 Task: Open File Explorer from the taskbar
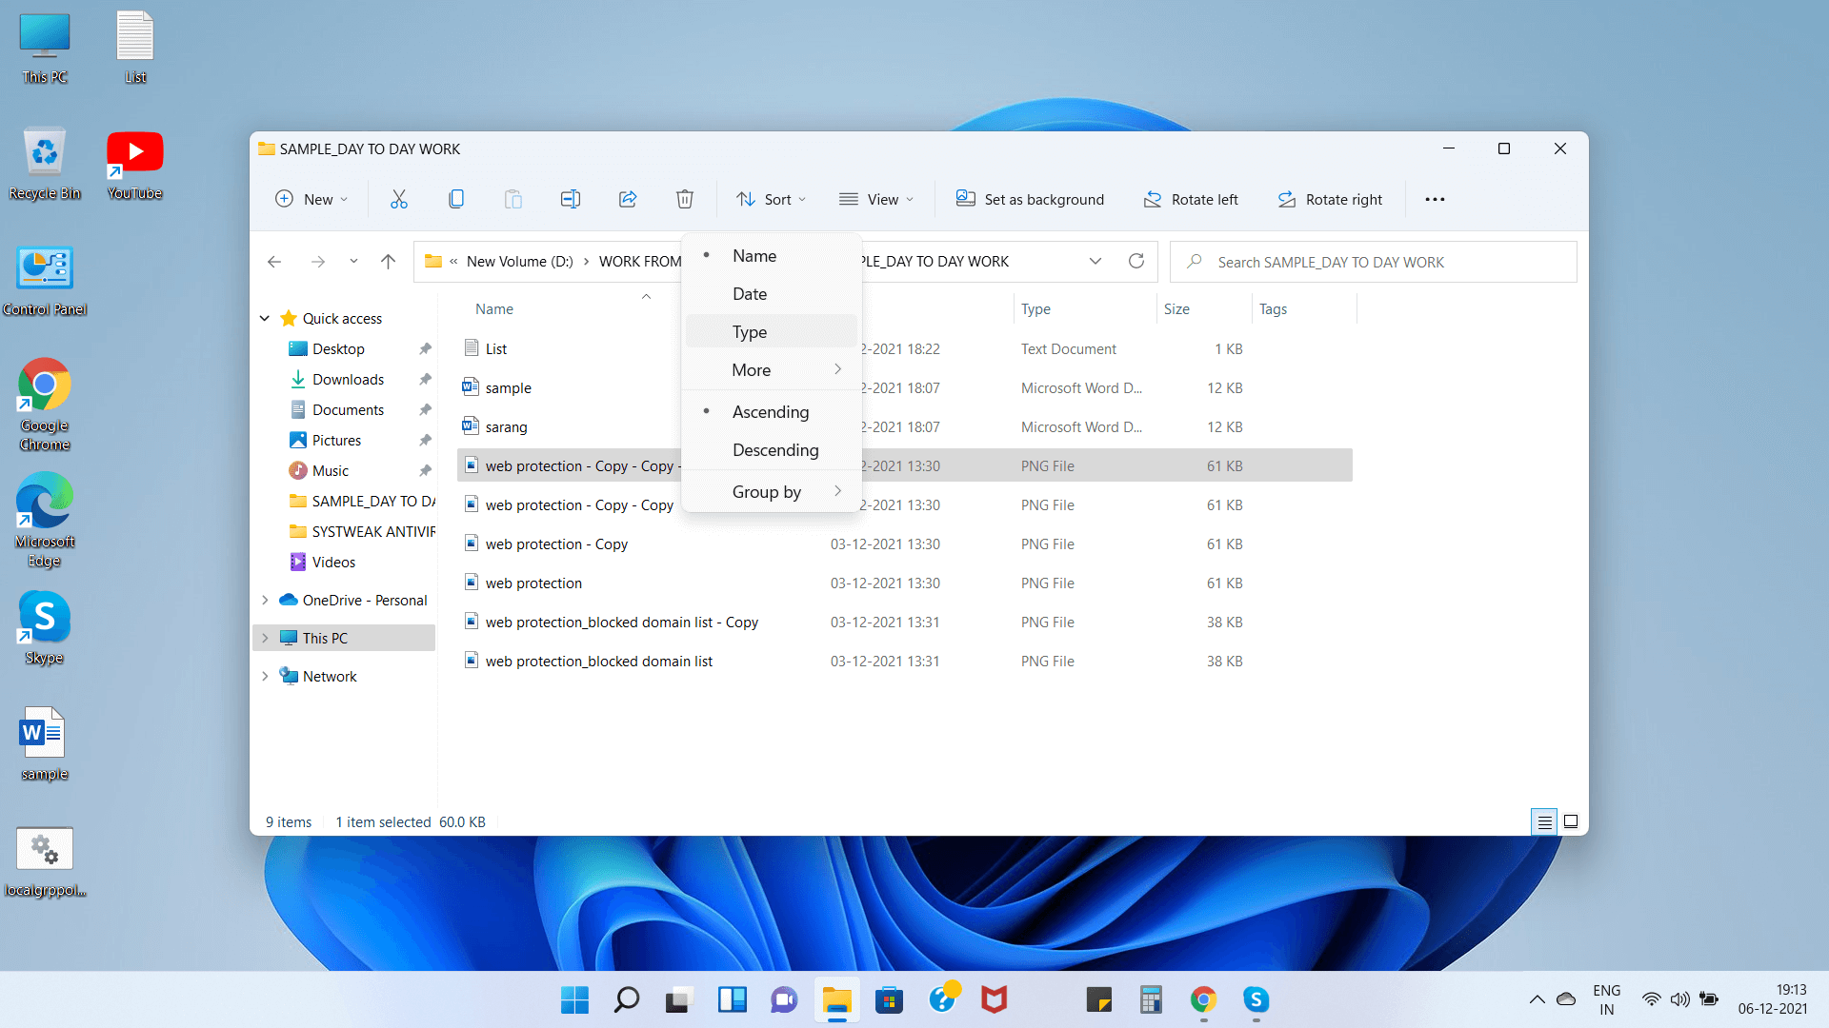[x=835, y=999]
